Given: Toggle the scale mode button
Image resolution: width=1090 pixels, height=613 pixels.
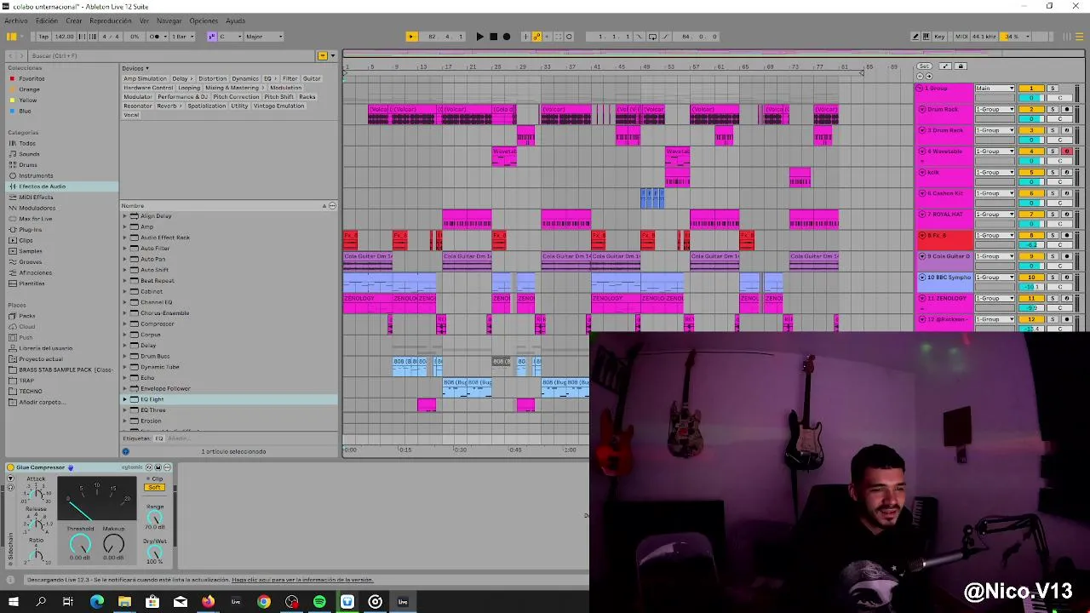Looking at the screenshot, I should point(211,37).
